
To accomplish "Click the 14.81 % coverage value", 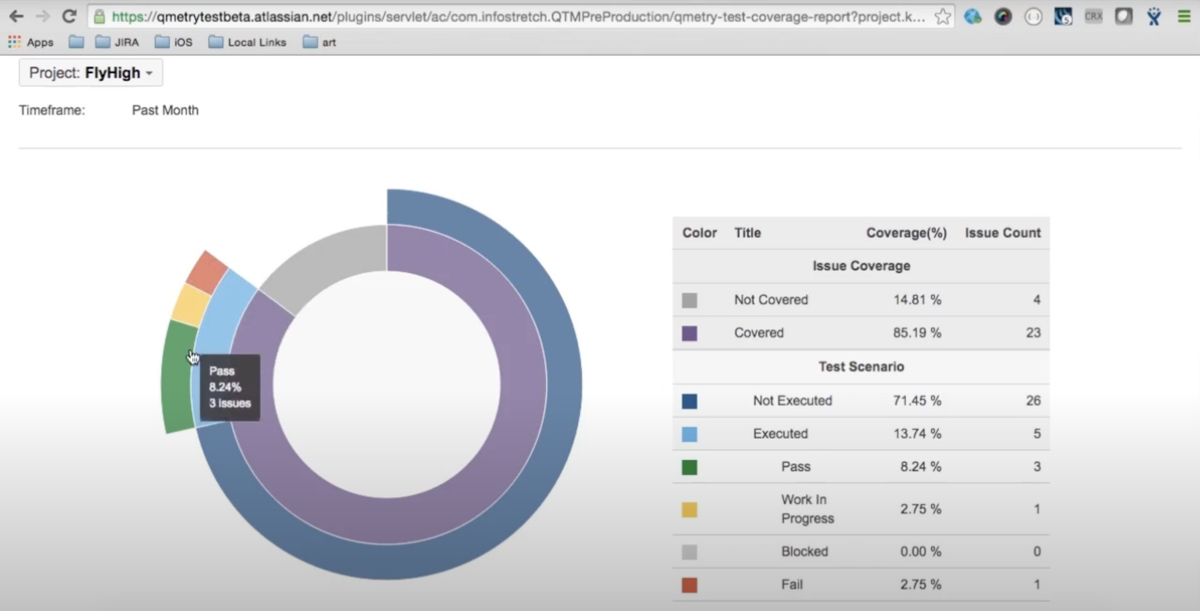I will pos(917,300).
